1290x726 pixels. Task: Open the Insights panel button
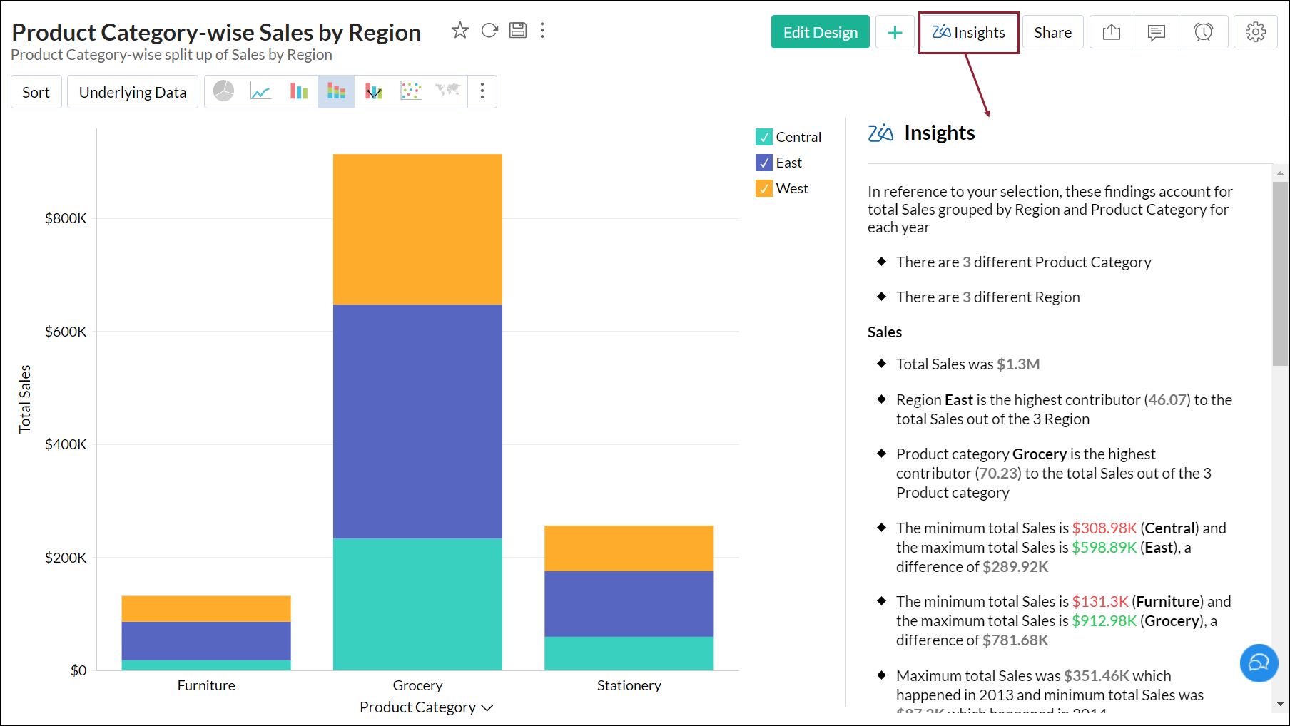968,32
